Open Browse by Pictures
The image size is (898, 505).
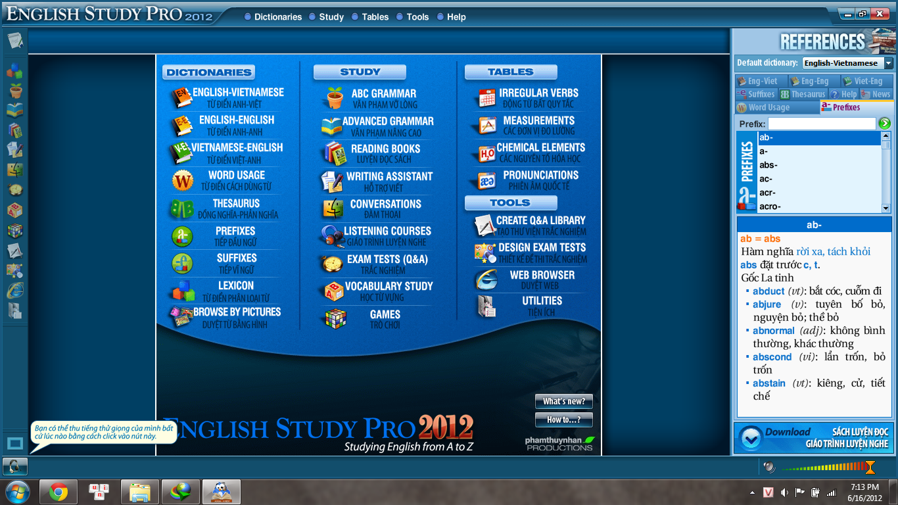226,318
